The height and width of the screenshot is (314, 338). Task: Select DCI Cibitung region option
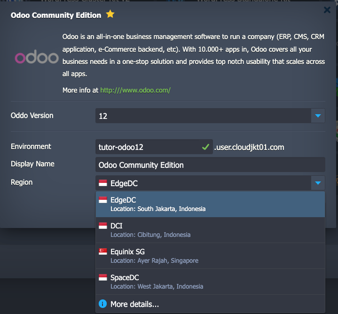(210, 230)
